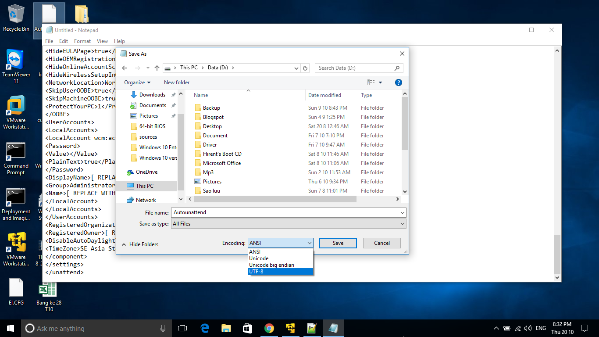Open the view options dropdown arrow
Viewport: 599px width, 337px height.
pos(380,82)
